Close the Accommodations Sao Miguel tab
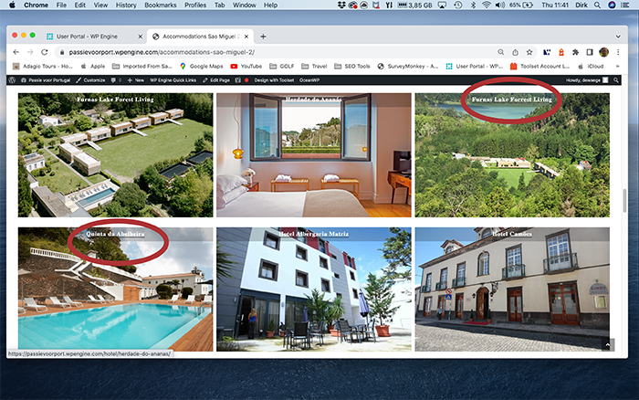Viewport: 639px width, 400px height. (246, 37)
